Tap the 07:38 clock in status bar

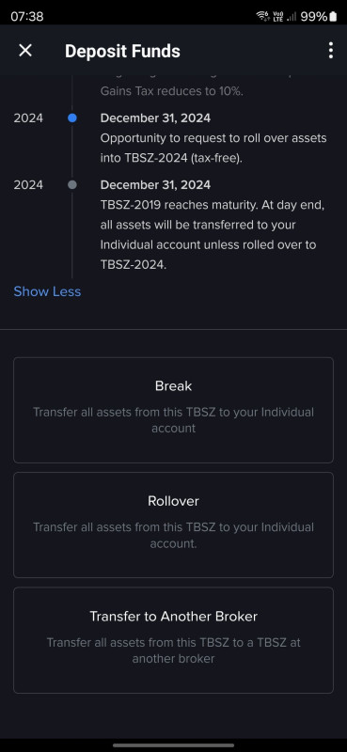pyautogui.click(x=27, y=16)
